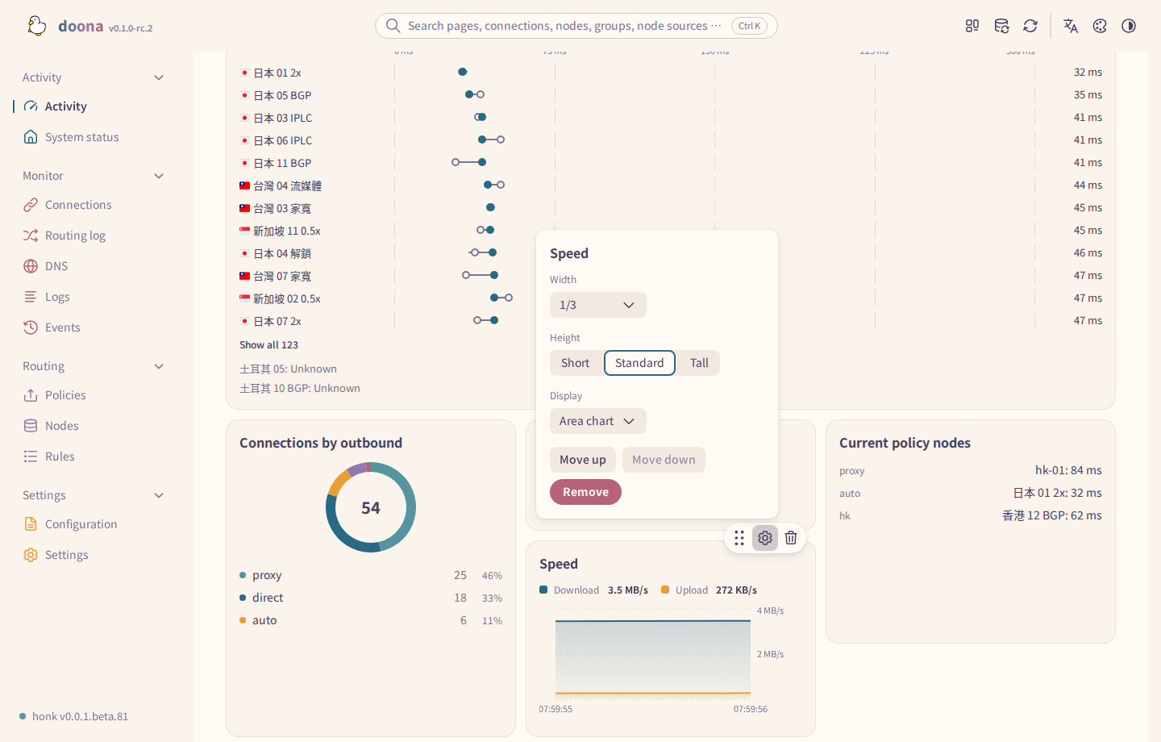Select Short height option
The width and height of the screenshot is (1161, 742).
(576, 363)
